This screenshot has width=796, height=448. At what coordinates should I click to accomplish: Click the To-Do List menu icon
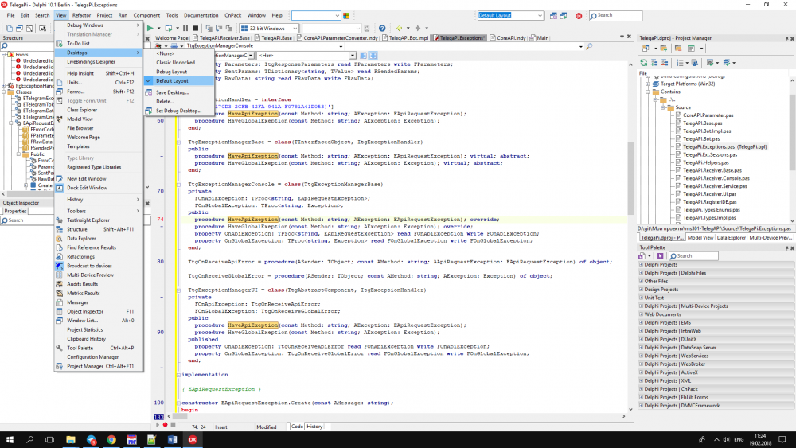(60, 44)
